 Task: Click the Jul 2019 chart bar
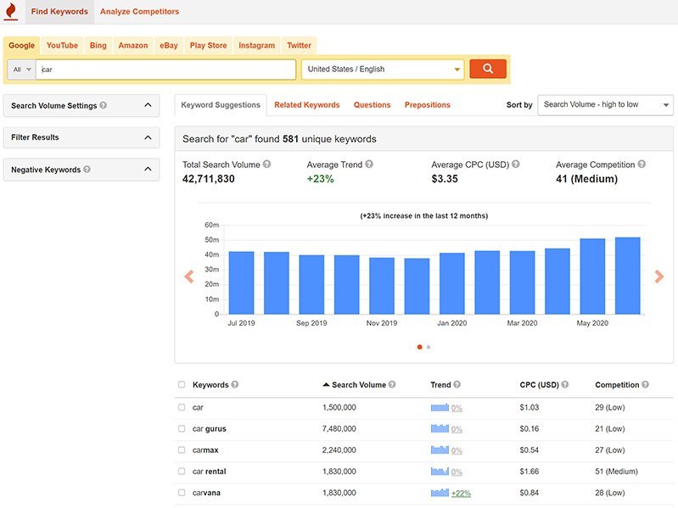241,283
